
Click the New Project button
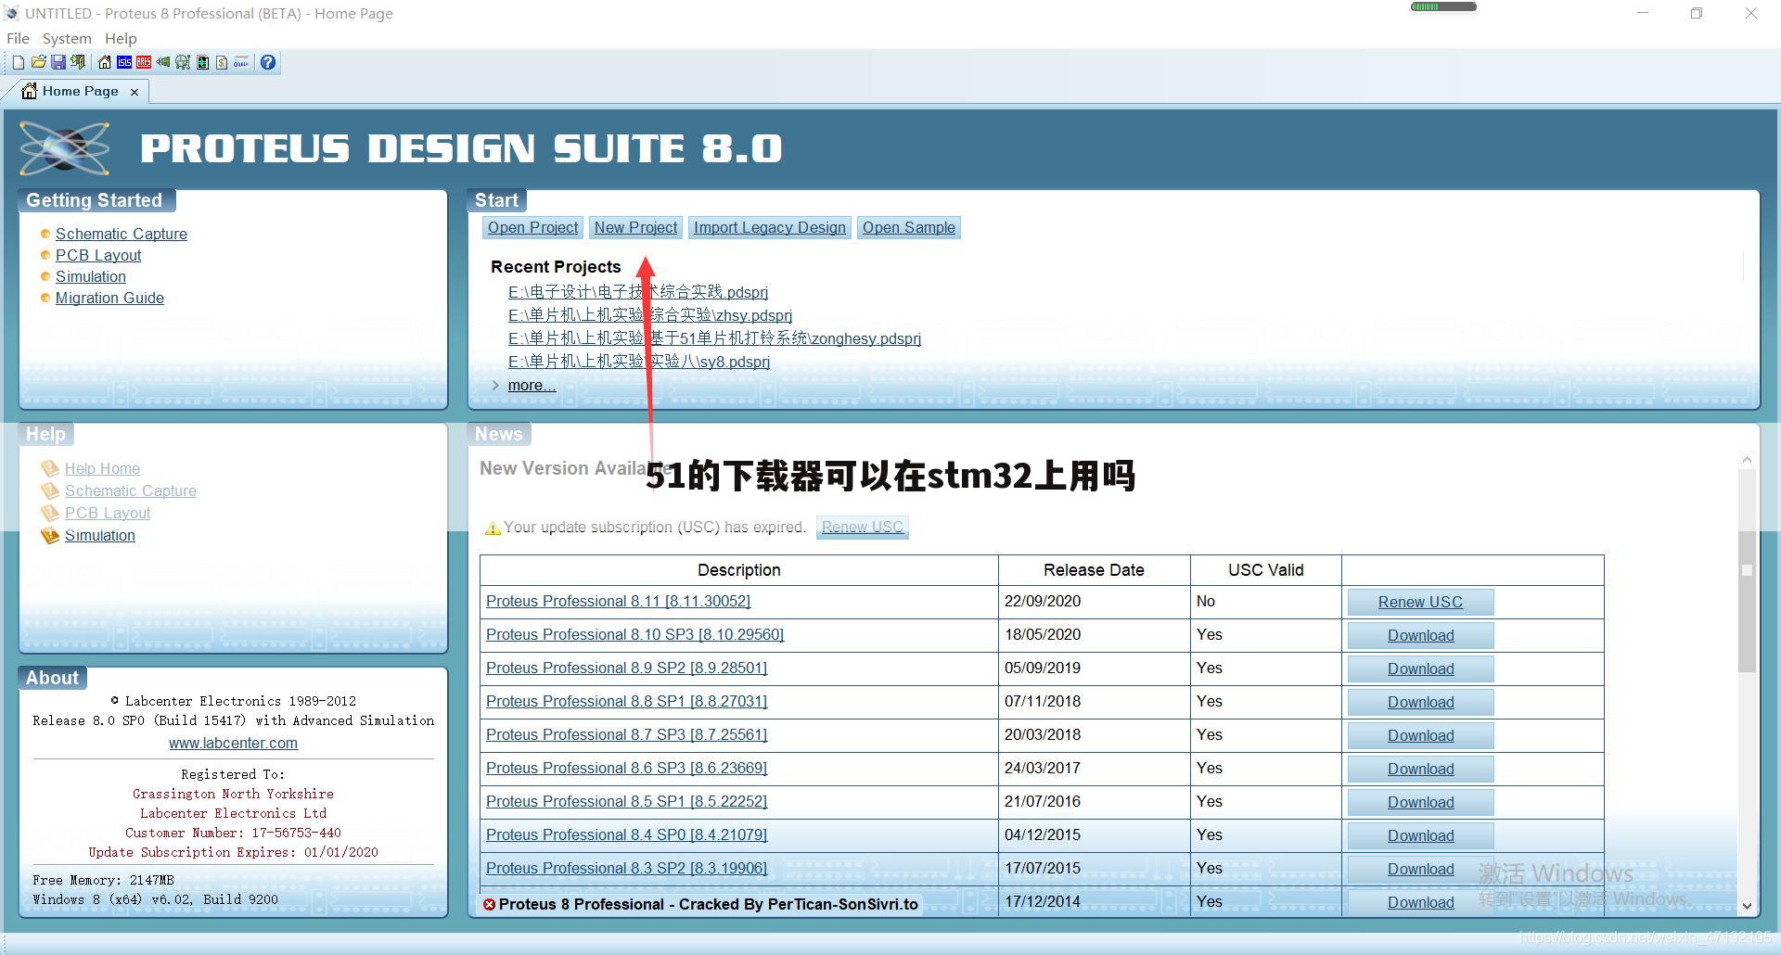(635, 227)
